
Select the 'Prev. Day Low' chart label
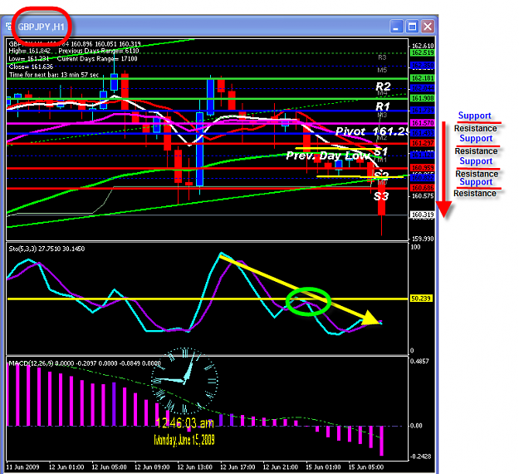(x=328, y=156)
